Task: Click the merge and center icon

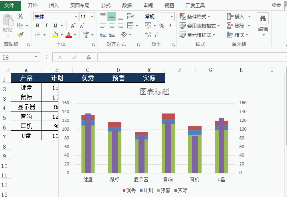Action: click(x=130, y=26)
